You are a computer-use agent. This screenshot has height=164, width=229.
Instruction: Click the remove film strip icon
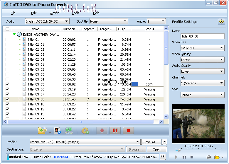(57, 131)
